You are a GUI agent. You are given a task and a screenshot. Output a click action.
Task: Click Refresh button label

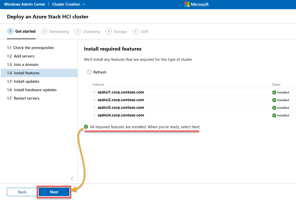point(100,72)
